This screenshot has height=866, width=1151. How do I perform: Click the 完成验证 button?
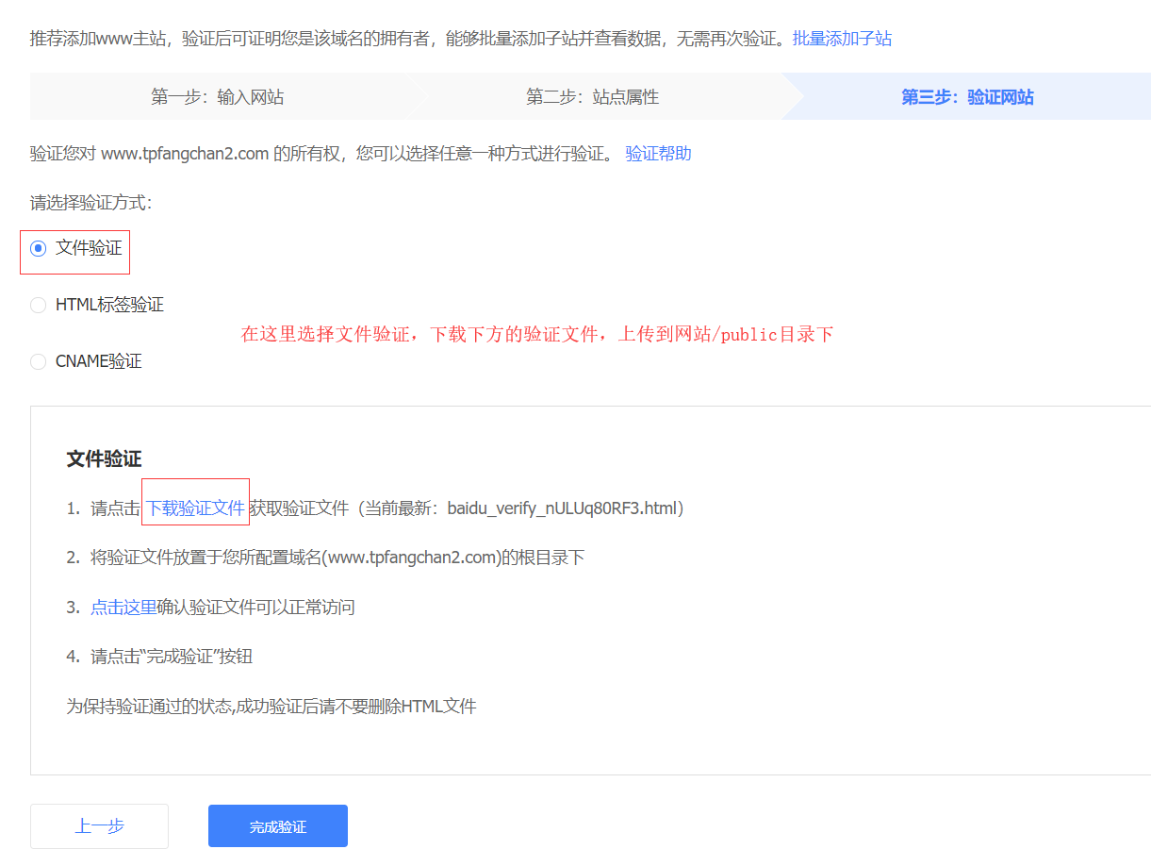pos(278,826)
